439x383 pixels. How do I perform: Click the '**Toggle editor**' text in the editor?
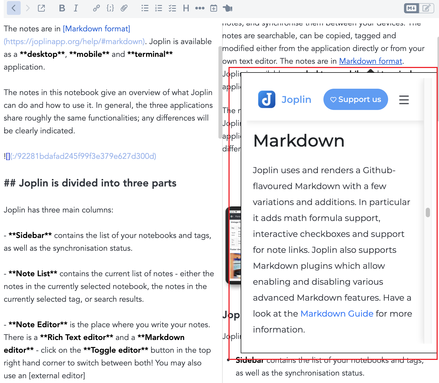pos(116,350)
